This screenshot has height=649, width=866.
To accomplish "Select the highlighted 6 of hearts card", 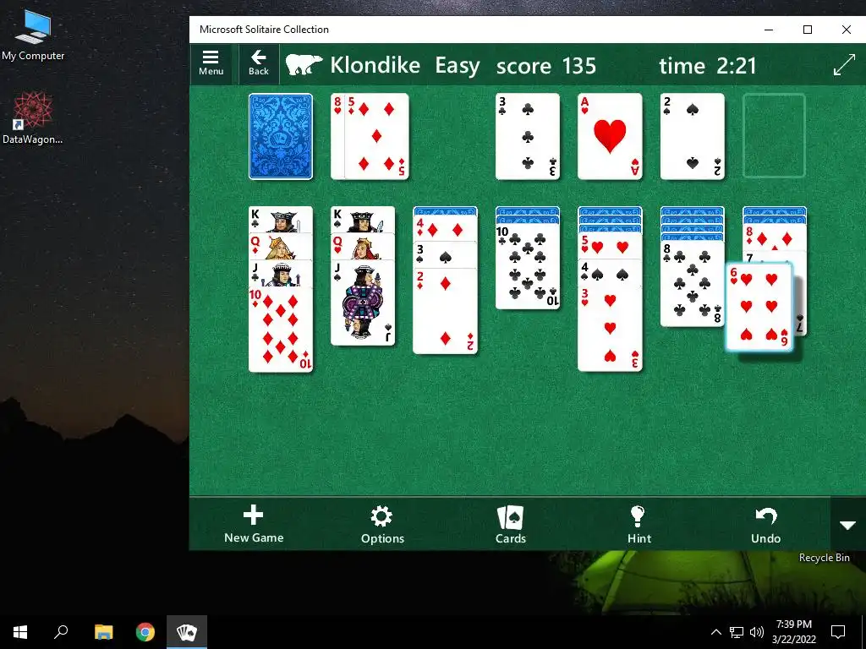I will (759, 307).
